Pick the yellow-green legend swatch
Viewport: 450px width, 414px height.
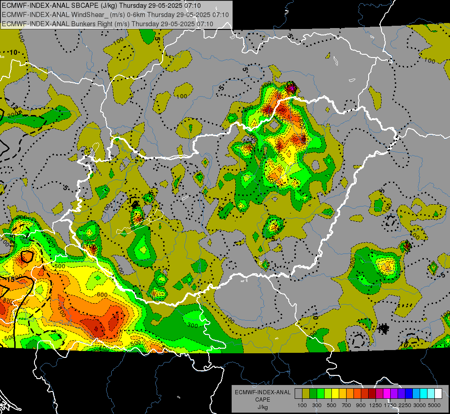328,394
